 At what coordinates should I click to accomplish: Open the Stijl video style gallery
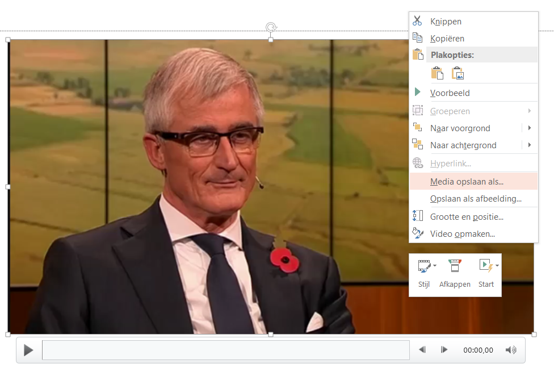[x=424, y=274]
